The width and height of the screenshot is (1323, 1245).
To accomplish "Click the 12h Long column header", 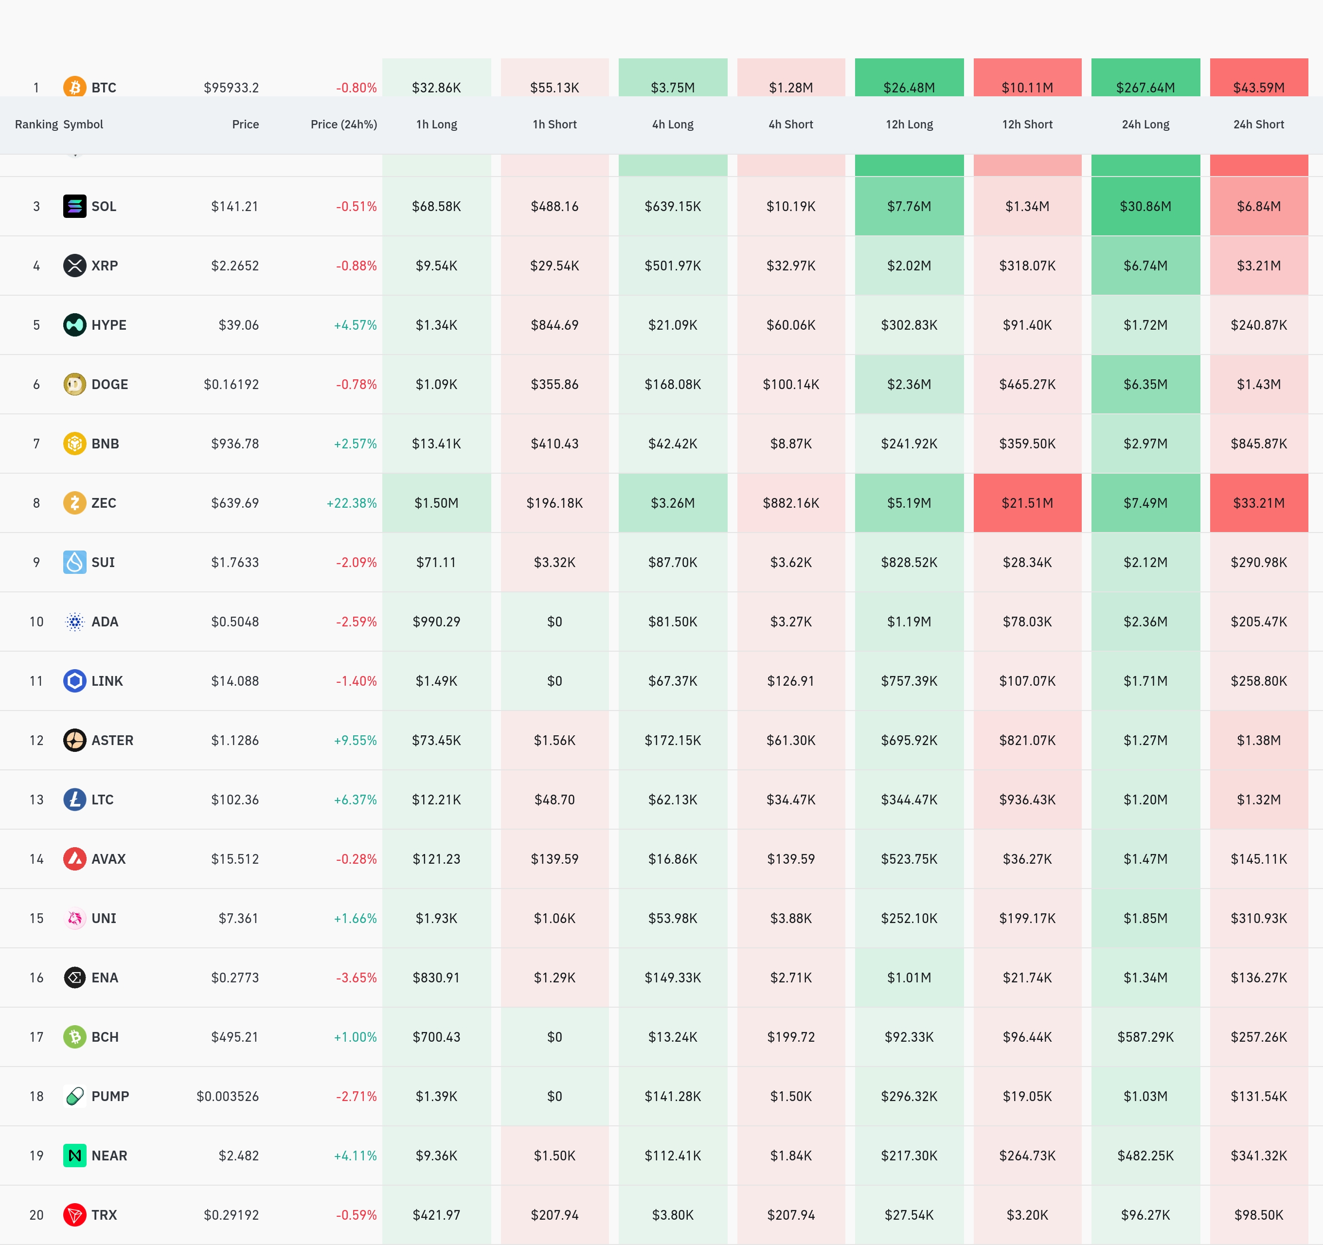I will tap(909, 124).
